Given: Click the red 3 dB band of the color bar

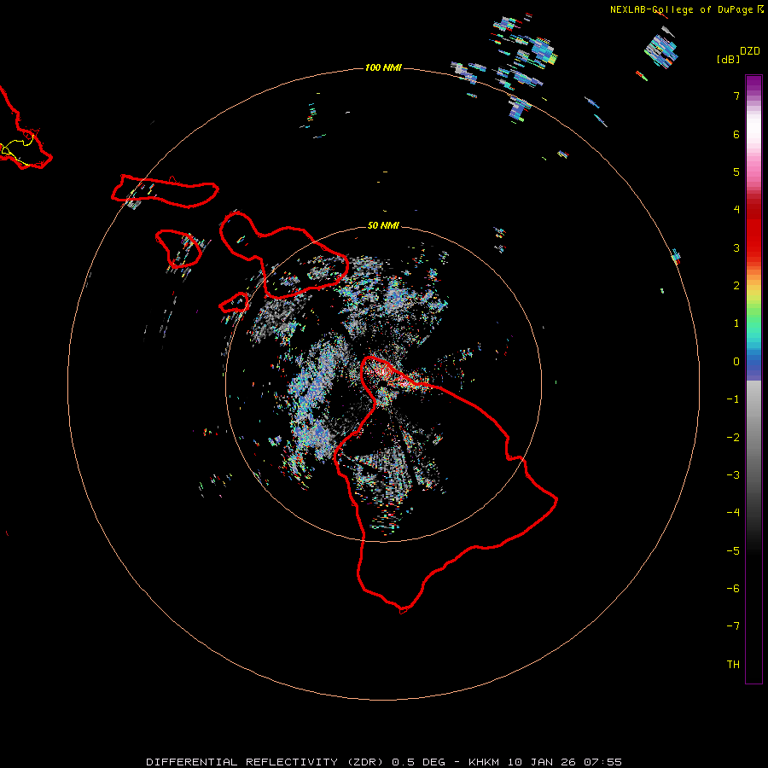Looking at the screenshot, I should coord(753,247).
